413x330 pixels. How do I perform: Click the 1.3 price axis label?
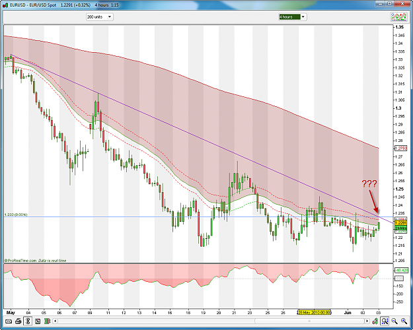pyautogui.click(x=398, y=108)
